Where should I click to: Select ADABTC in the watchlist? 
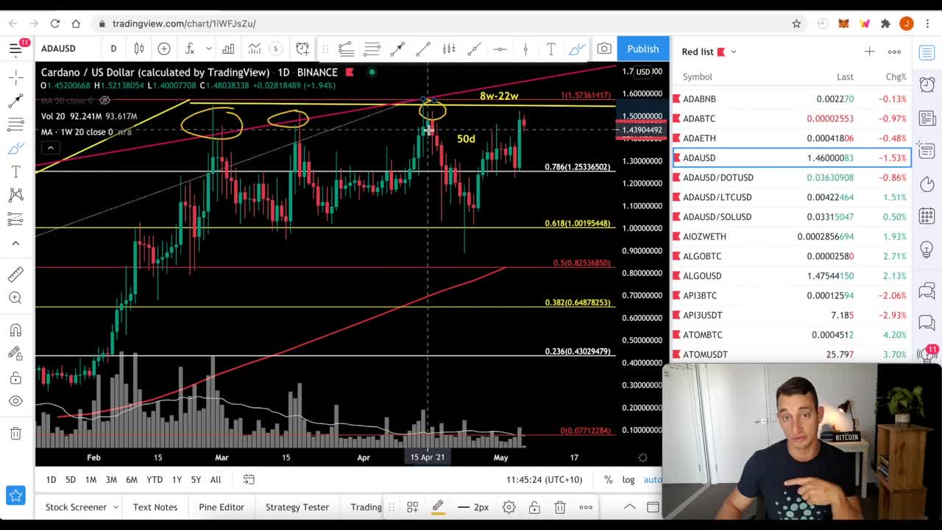(791, 119)
